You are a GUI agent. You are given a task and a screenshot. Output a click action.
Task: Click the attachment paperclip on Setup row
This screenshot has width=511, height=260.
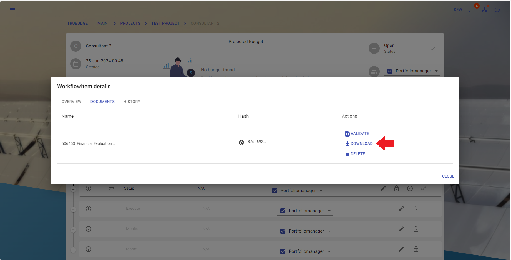[111, 188]
